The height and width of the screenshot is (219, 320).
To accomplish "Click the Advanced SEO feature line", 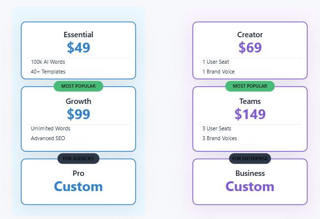I will [x=48, y=138].
